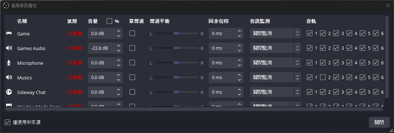Click the gamepad icon beside Game
Screen dimensions: 394x133
[x=9, y=34]
